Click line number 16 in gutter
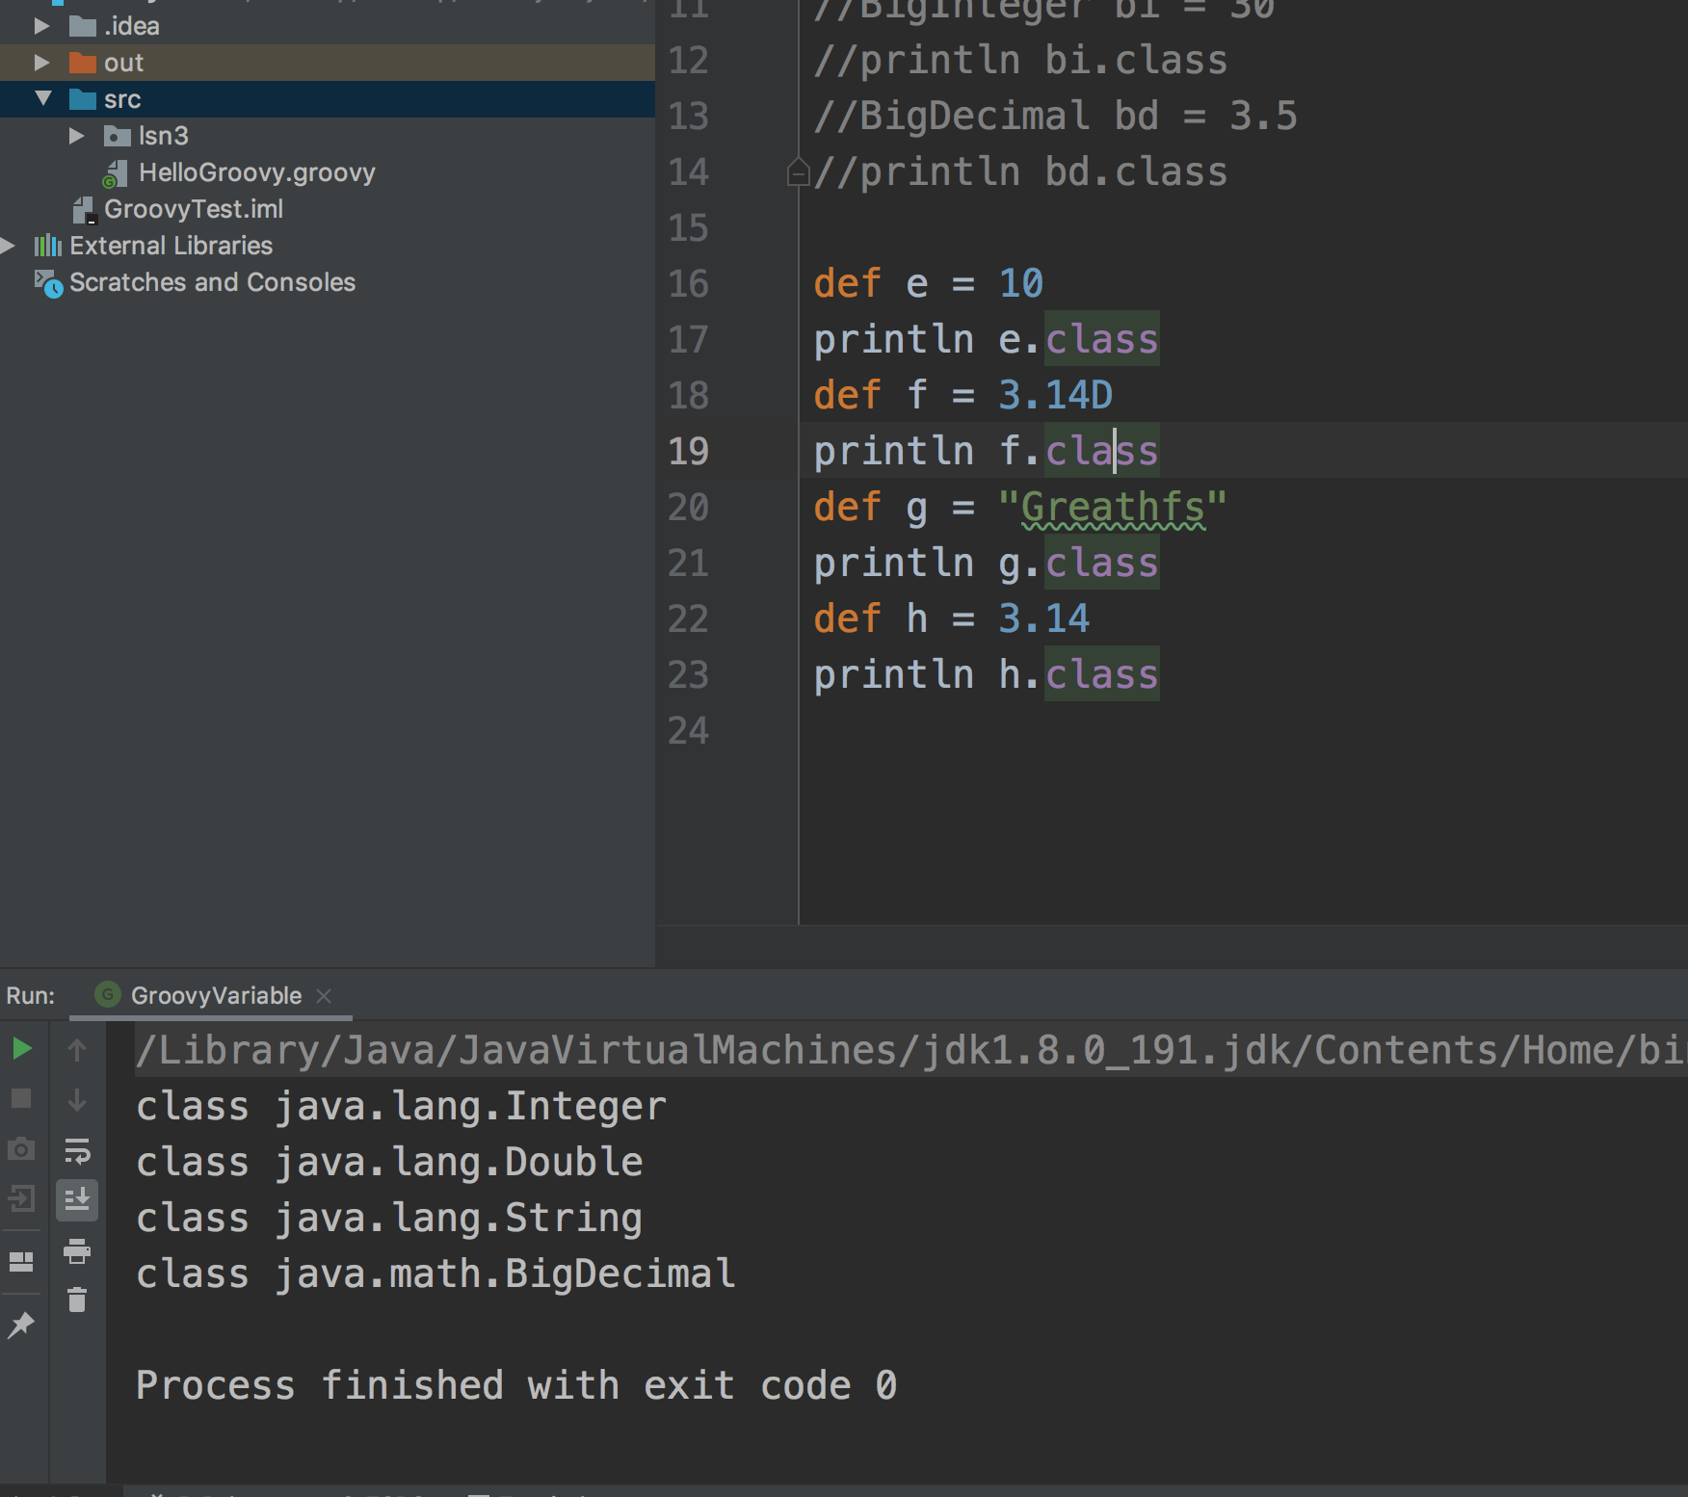1688x1497 pixels. (x=688, y=283)
